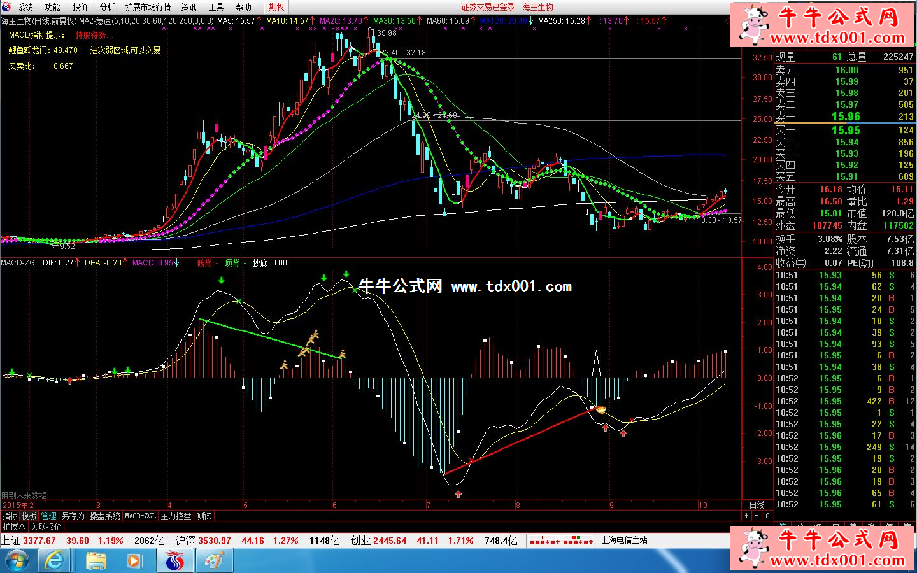Select the 主力控盘 indicator tab

point(176,516)
